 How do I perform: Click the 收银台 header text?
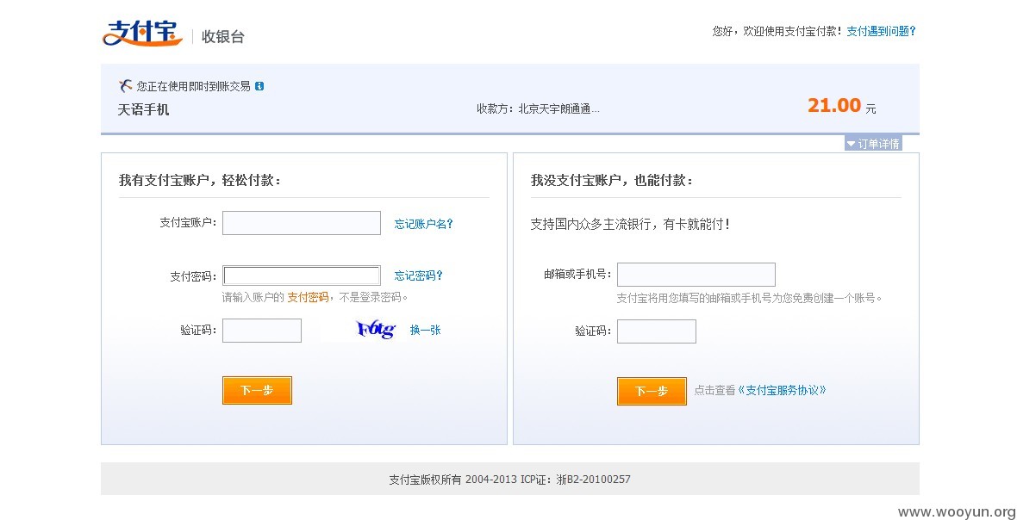[x=222, y=37]
